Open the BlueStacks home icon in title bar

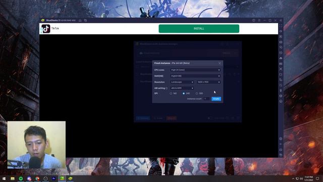(80, 20)
